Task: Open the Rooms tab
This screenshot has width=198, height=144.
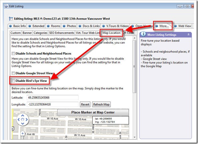Action: tap(54, 26)
